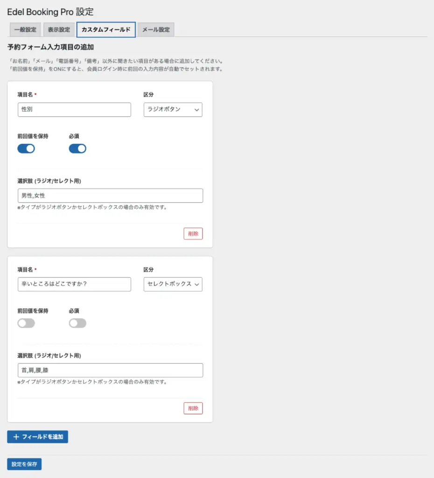This screenshot has width=434, height=478.
Task: Delete the 性別 field with 削除
Action: (x=193, y=234)
